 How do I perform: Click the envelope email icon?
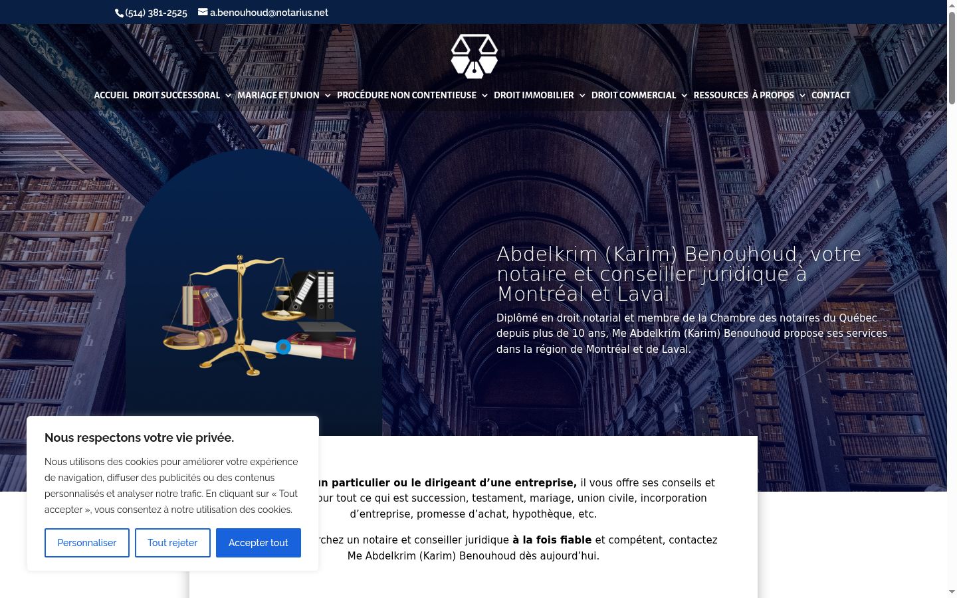203,12
